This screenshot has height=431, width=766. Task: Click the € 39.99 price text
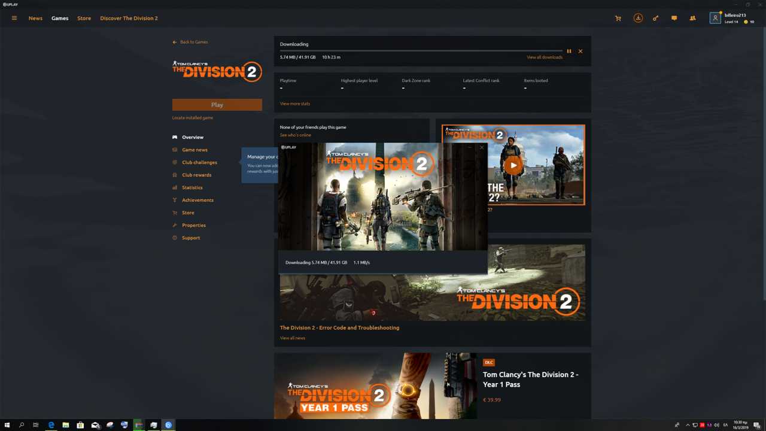tap(492, 400)
